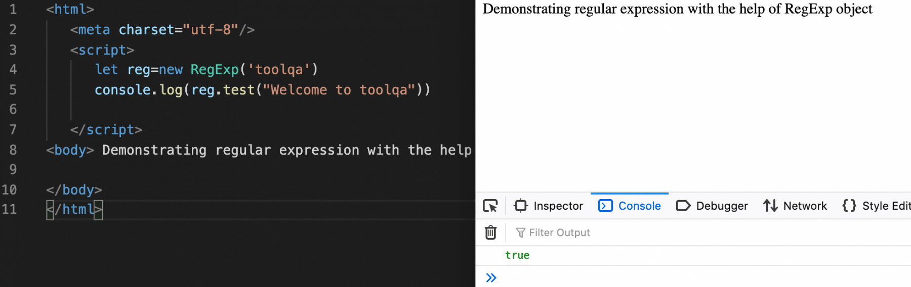Click the opening <script> tag
The width and height of the screenshot is (911, 287).
102,50
